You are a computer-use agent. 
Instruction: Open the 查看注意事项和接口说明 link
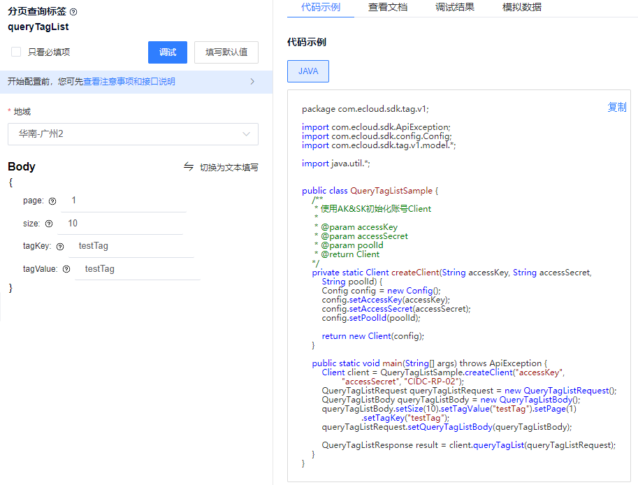pyautogui.click(x=129, y=81)
